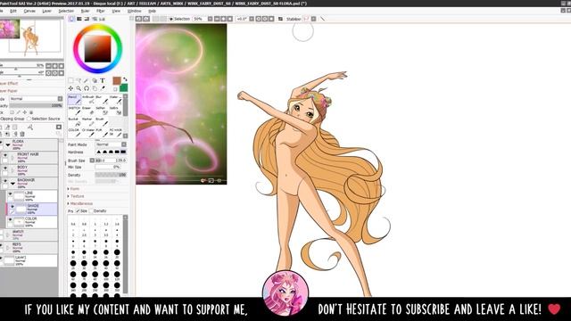Open the Layer menu
Screen dimensions: 571x321
[47, 12]
